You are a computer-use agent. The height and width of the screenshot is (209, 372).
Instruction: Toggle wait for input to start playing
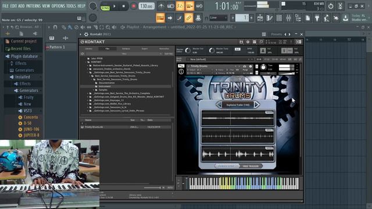point(170,6)
